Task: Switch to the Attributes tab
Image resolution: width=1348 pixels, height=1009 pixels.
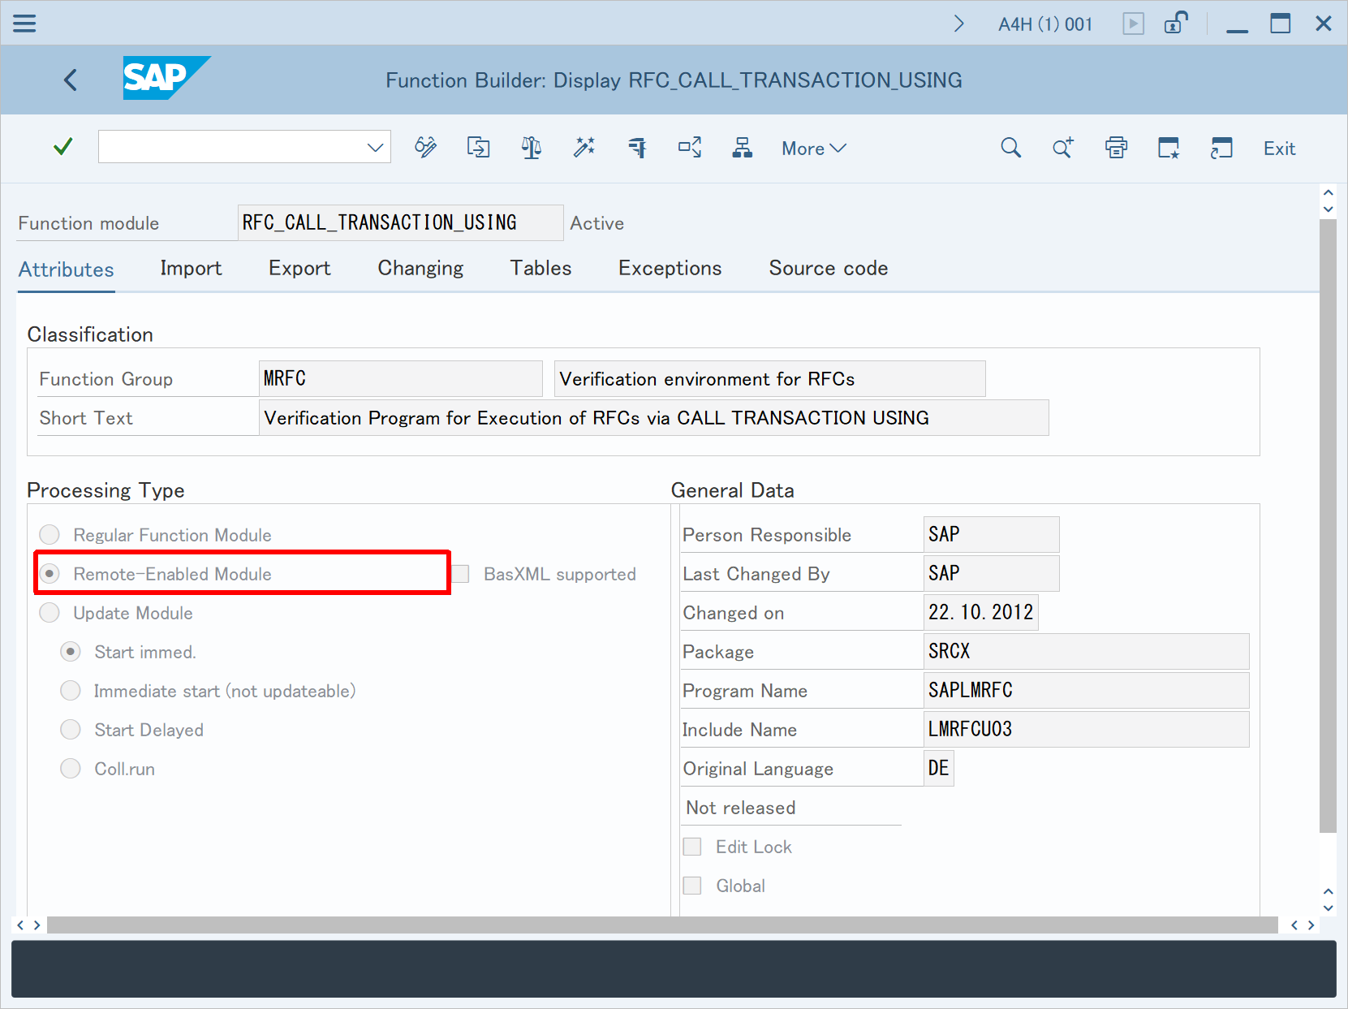Action: tap(67, 269)
